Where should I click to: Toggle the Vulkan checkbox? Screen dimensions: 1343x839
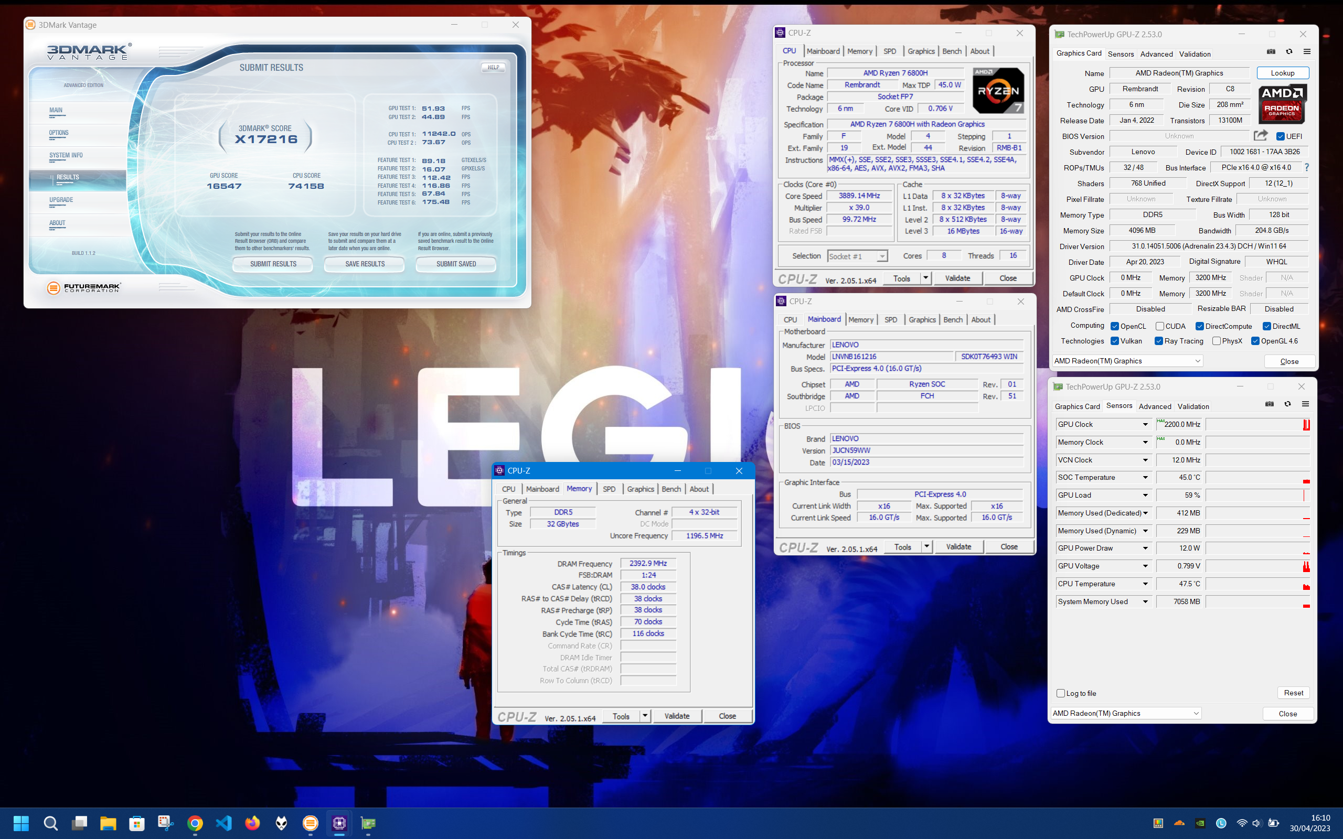tap(1114, 341)
